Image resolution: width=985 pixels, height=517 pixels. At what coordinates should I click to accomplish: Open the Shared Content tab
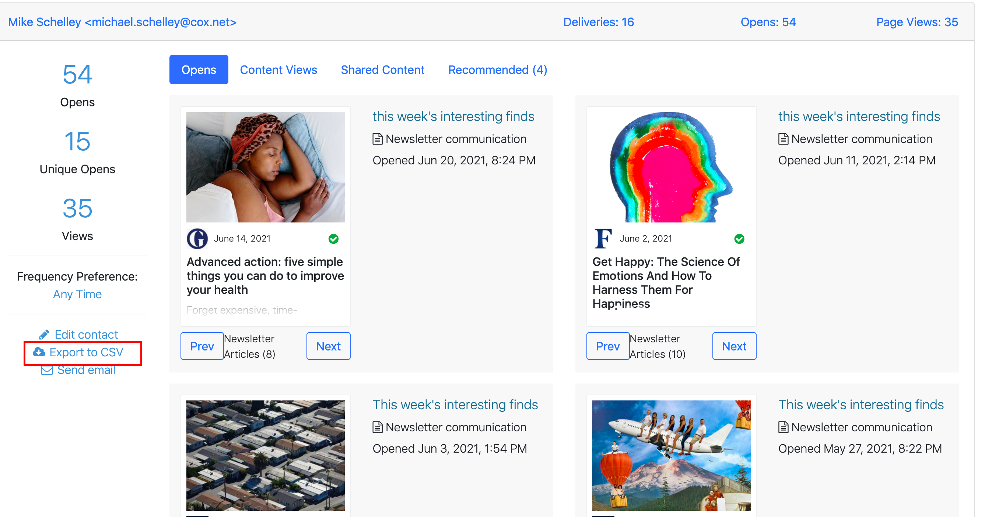(x=382, y=70)
